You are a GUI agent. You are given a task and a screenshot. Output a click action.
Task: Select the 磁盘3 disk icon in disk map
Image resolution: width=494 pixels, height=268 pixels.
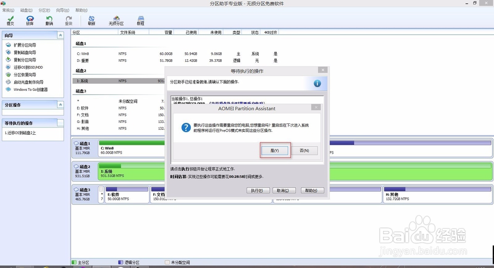pos(76,190)
